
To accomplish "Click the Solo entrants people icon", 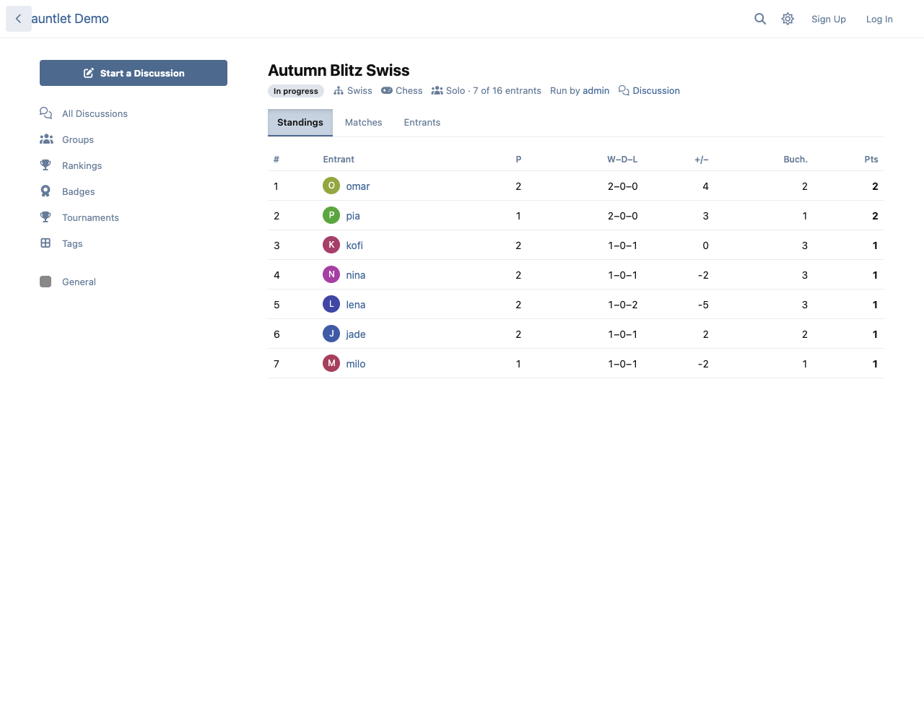I will 437,91.
